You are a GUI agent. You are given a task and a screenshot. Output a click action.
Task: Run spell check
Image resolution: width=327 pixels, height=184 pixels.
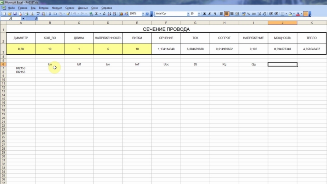[38, 14]
